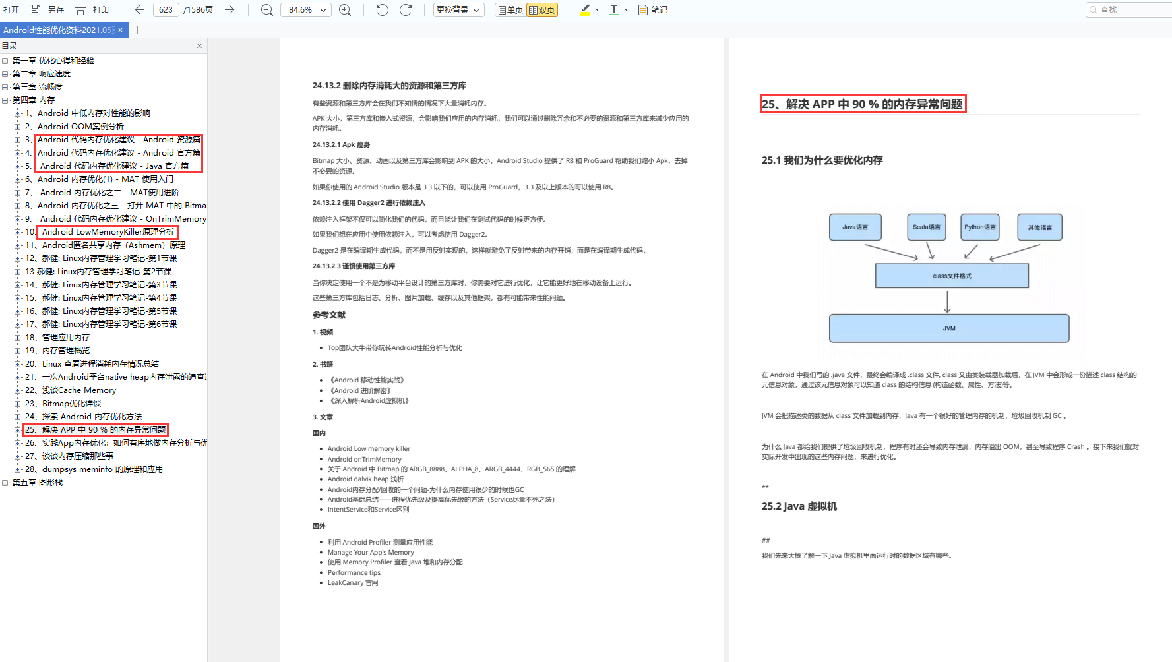This screenshot has height=662, width=1172.
Task: Expand chapter 第二章 响应速度
Action: pos(5,74)
